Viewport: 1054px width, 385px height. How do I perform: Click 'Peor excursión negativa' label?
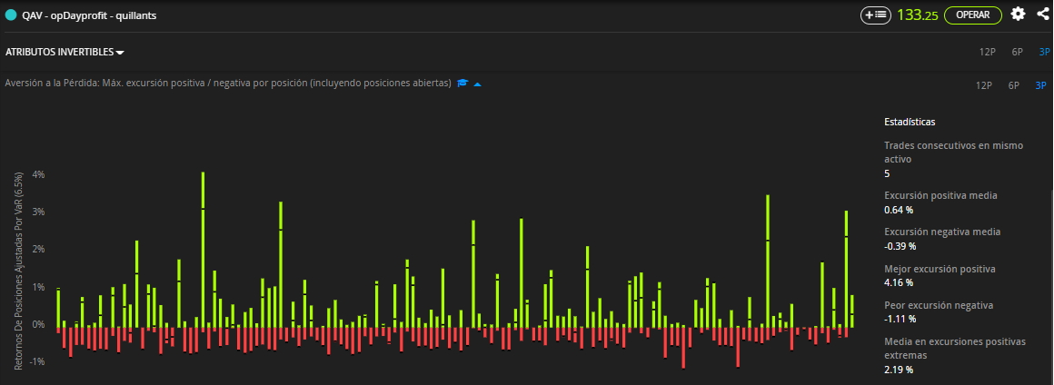(x=939, y=305)
